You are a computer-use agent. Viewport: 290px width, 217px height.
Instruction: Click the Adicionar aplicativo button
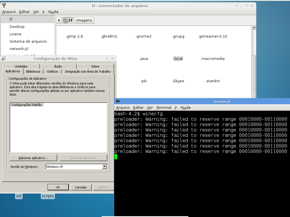pos(33,158)
